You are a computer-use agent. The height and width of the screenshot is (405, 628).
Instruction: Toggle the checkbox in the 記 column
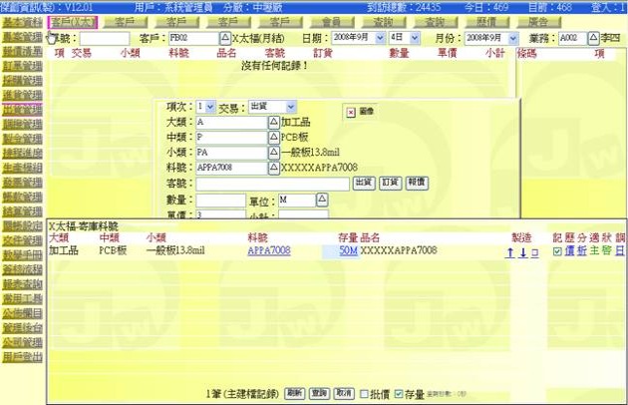[x=556, y=251]
